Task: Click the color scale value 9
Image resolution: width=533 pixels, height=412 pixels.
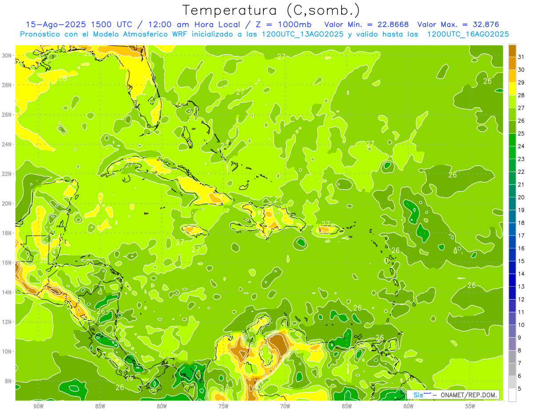Action: [x=520, y=338]
